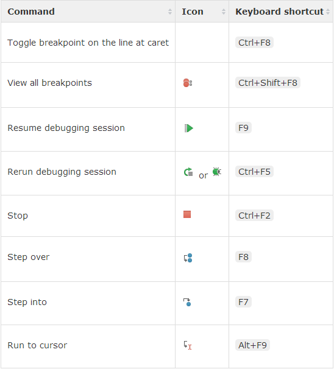Click the Rerun arrow icon

188,172
